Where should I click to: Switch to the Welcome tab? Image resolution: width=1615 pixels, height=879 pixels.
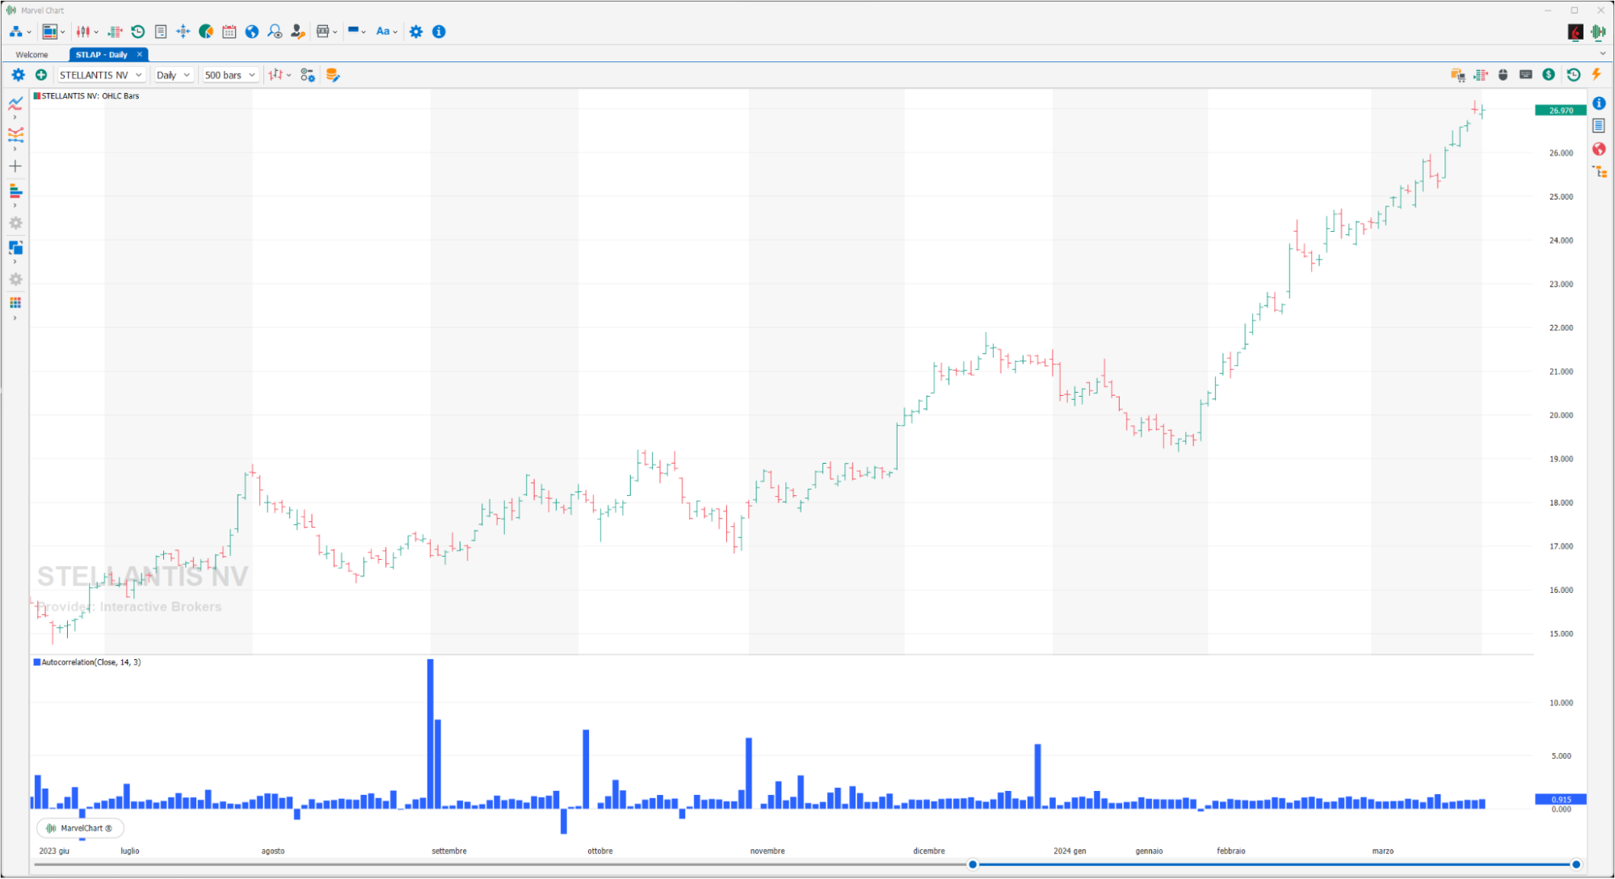(32, 54)
